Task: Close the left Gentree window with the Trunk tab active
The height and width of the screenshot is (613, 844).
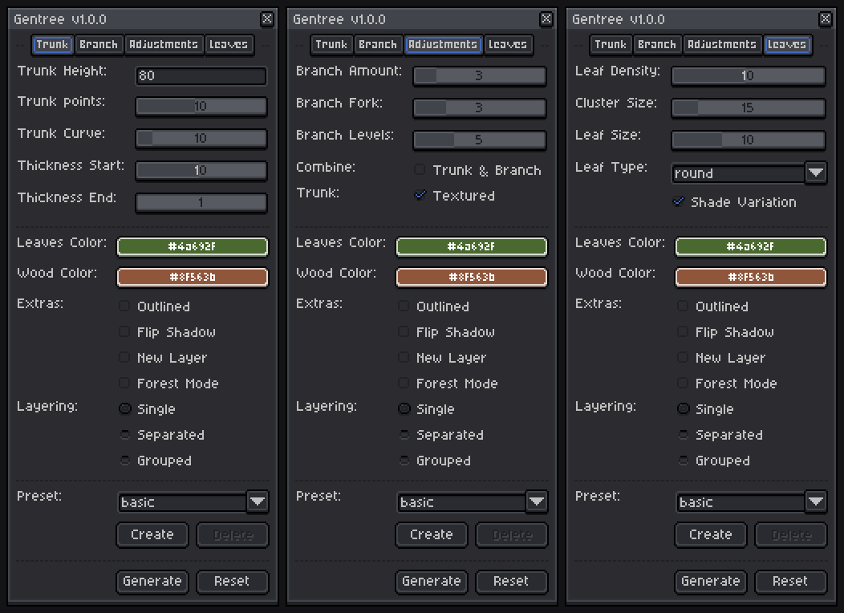Action: [x=267, y=19]
